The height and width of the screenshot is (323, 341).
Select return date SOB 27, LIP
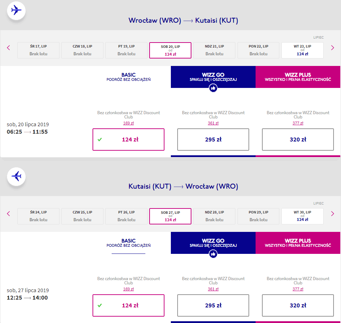coord(170,216)
